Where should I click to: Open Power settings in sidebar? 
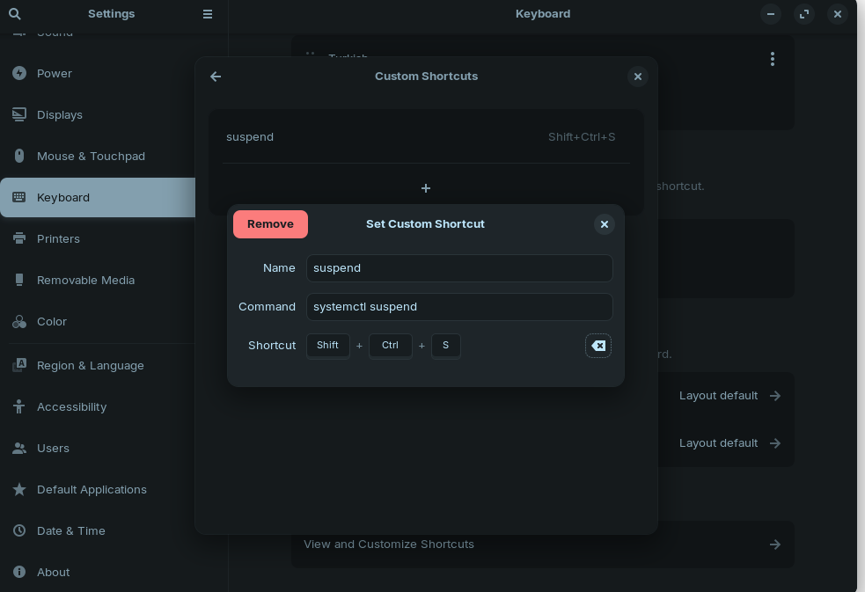[55, 74]
